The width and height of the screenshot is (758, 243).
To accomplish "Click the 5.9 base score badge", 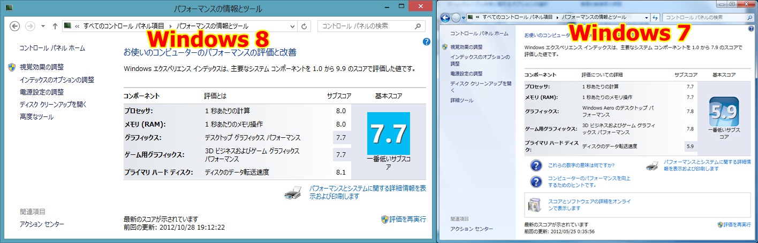I will coord(724,111).
